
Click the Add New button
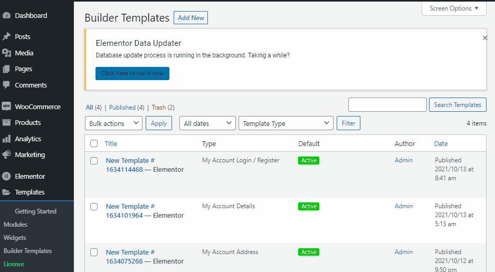pyautogui.click(x=191, y=17)
